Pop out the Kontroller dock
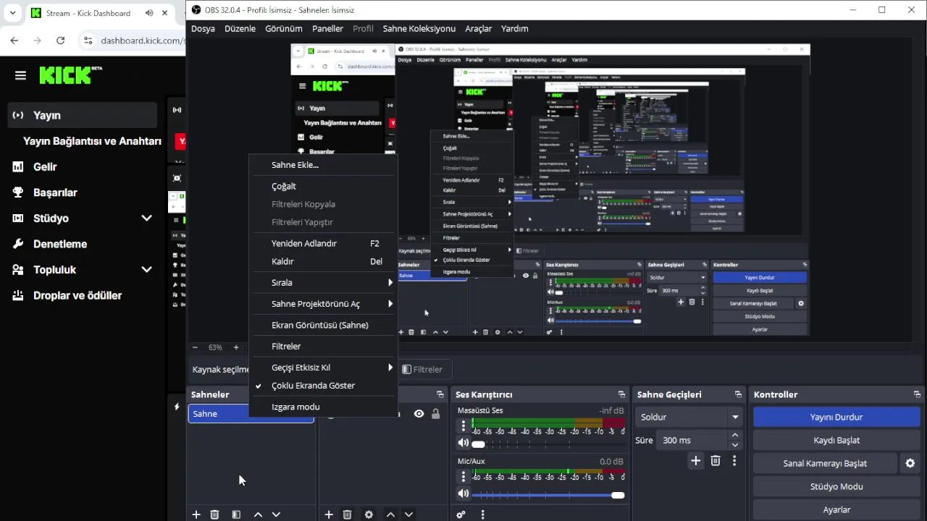The height and width of the screenshot is (521, 927). tap(917, 394)
